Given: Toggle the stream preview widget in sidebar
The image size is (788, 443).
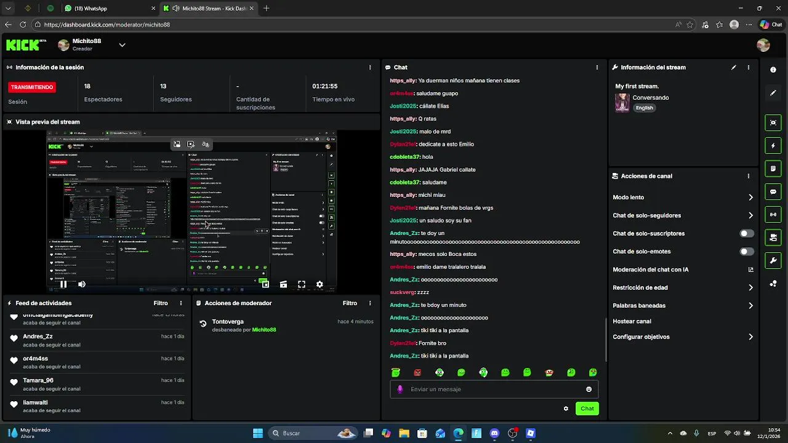Looking at the screenshot, I should coord(773,123).
